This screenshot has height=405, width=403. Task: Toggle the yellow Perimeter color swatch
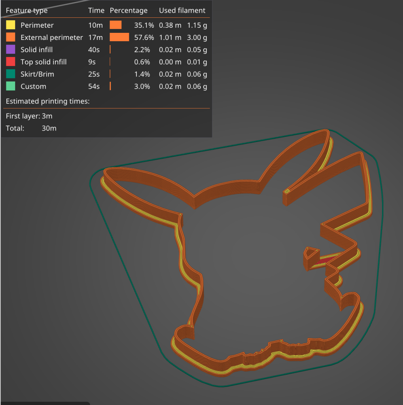click(x=11, y=25)
